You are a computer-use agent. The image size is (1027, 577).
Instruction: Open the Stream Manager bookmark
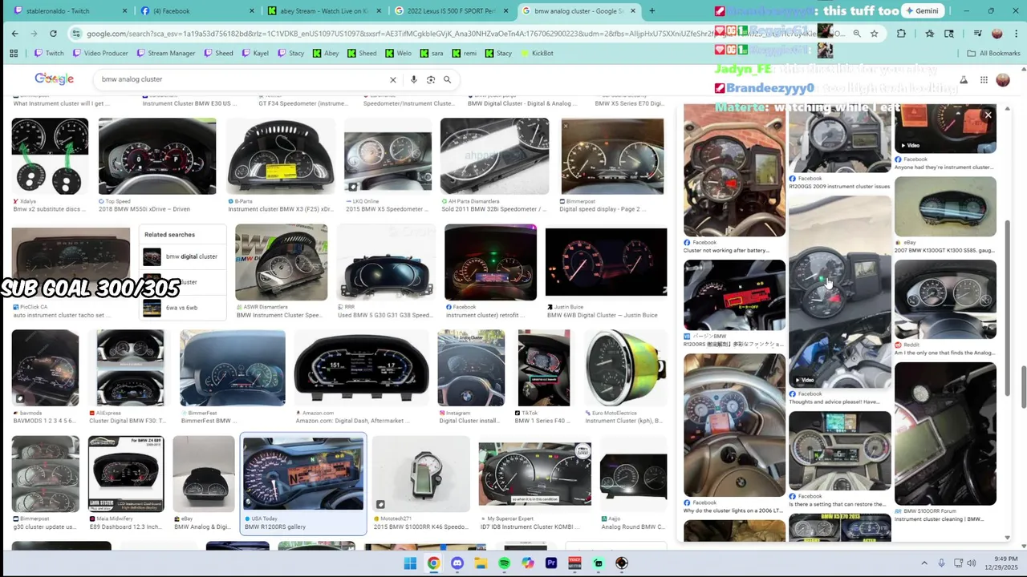[166, 53]
